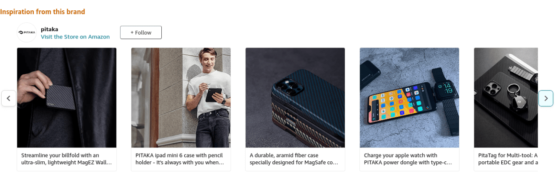Click the plus sign on Follow button
Screen dimensions: 555x183
click(x=133, y=32)
